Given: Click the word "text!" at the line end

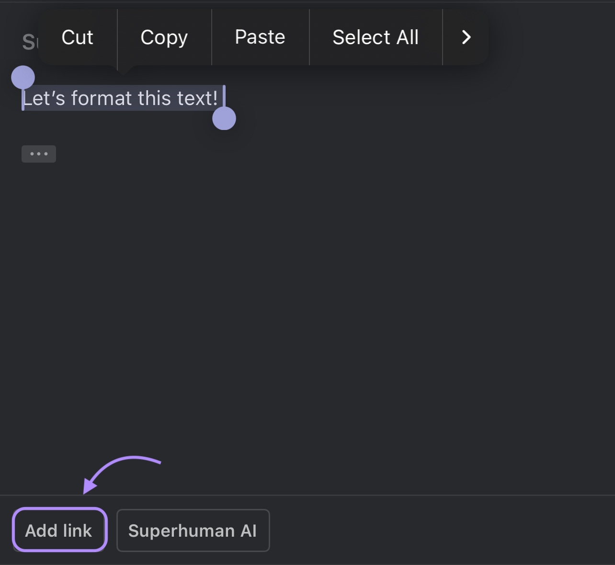Looking at the screenshot, I should click(x=197, y=98).
